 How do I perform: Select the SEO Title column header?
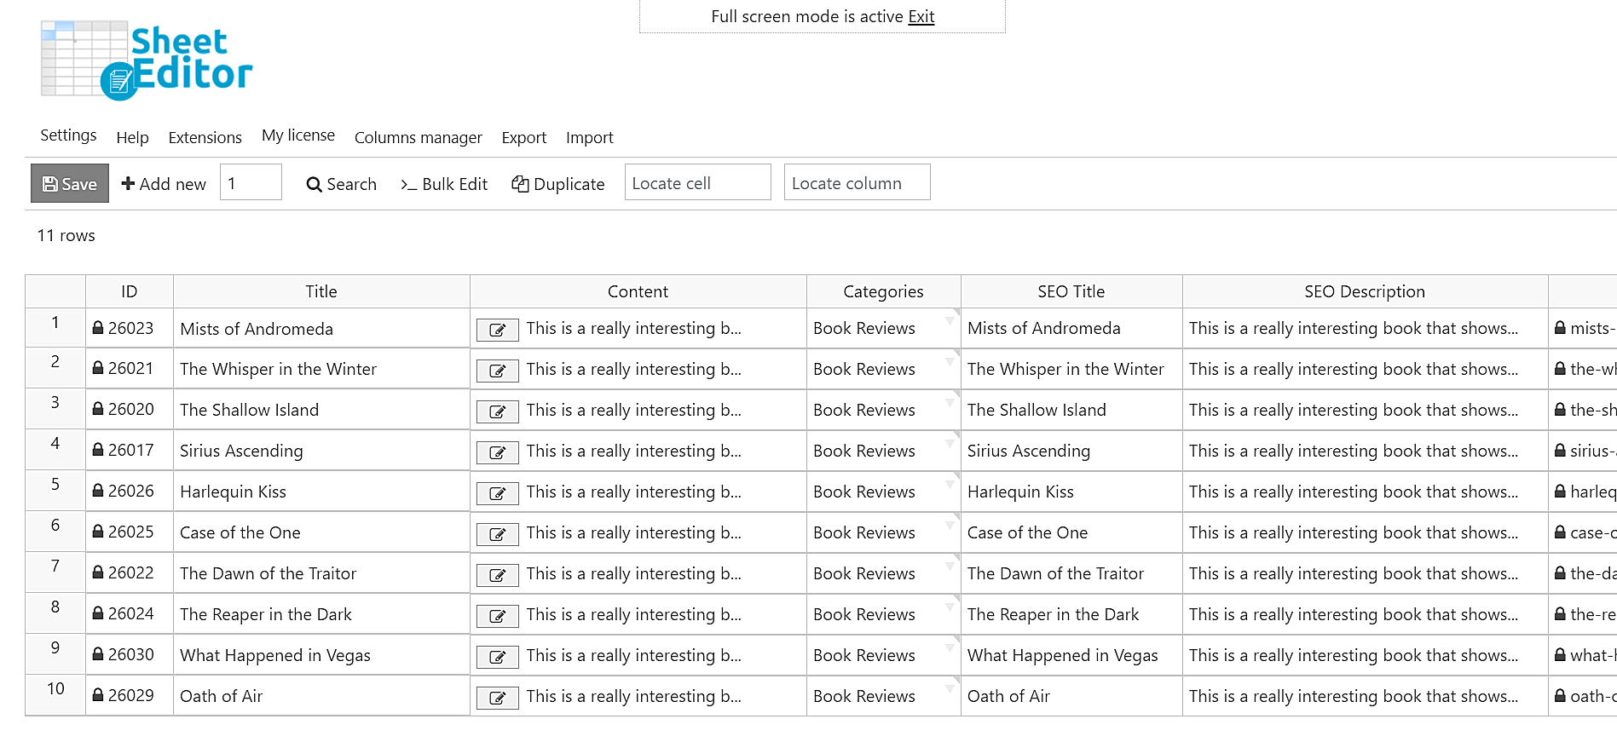(x=1071, y=291)
